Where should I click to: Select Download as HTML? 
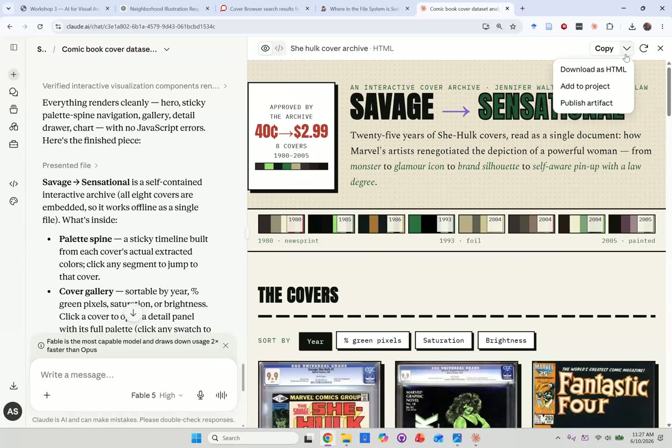[x=594, y=69]
